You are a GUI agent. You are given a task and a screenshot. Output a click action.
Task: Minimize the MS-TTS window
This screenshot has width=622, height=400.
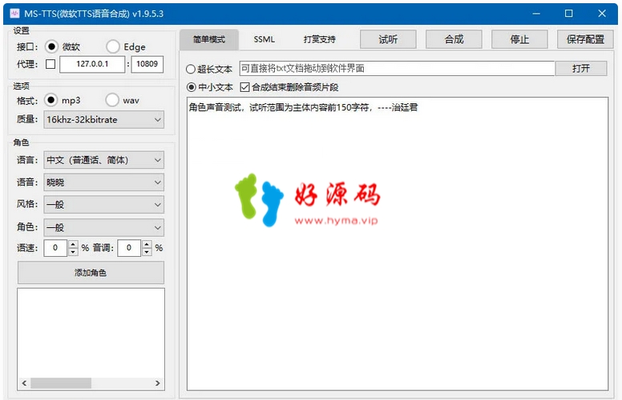tap(536, 14)
